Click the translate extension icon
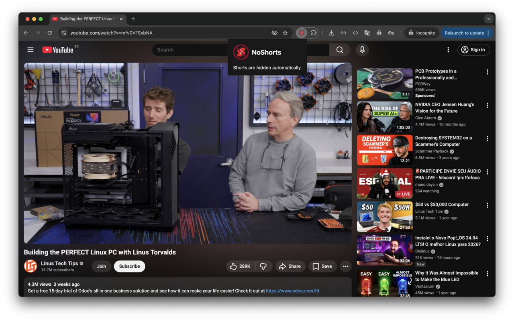The height and width of the screenshot is (321, 514). (367, 33)
